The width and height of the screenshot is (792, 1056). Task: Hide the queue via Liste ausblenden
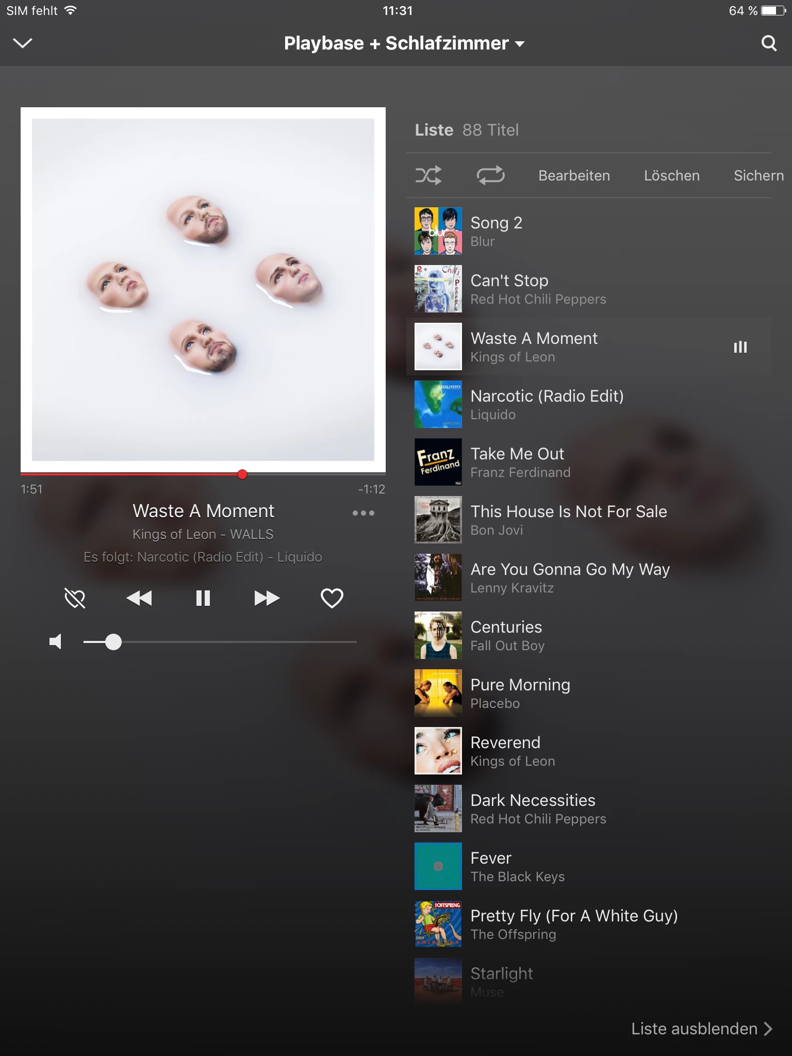702,1029
